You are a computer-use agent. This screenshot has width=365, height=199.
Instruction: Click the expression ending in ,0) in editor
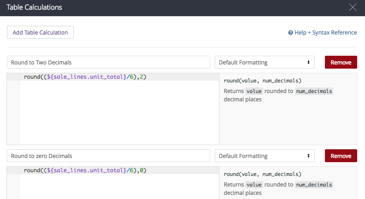[x=85, y=170]
